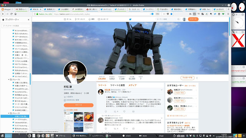
Task: Click the Firefox home button
Action: click(15, 14)
